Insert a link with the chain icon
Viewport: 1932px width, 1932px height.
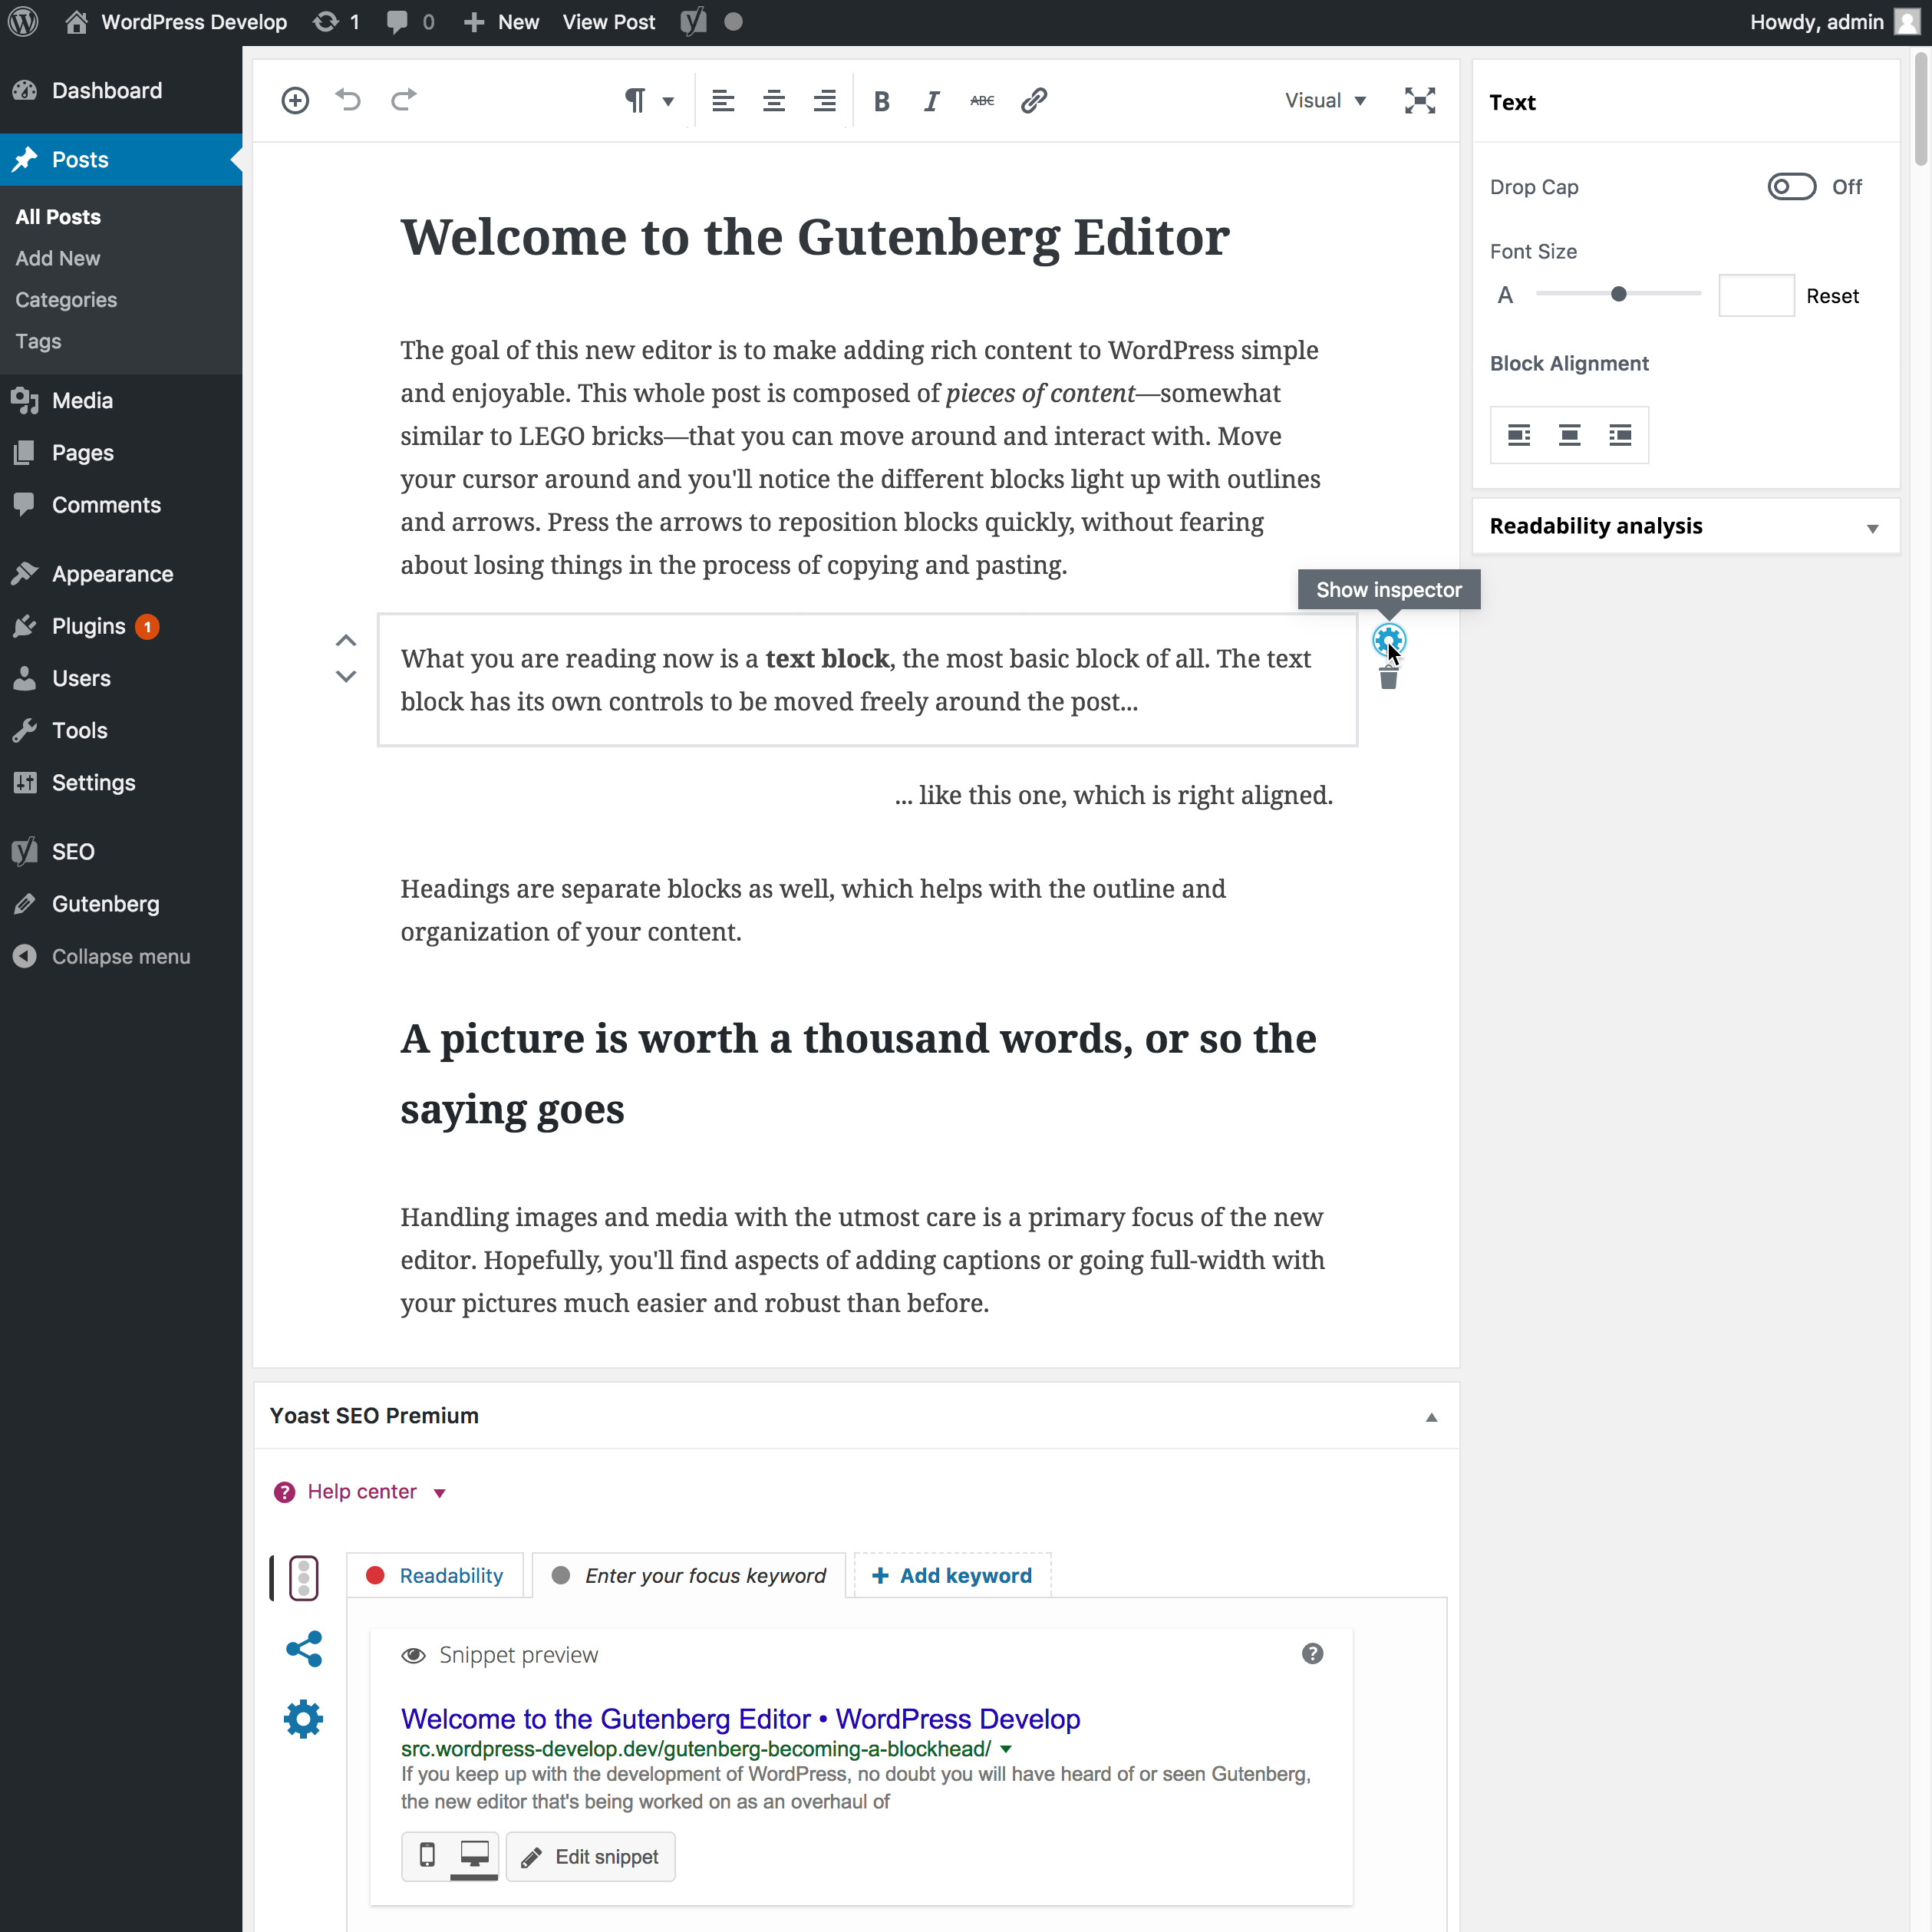pos(1034,101)
